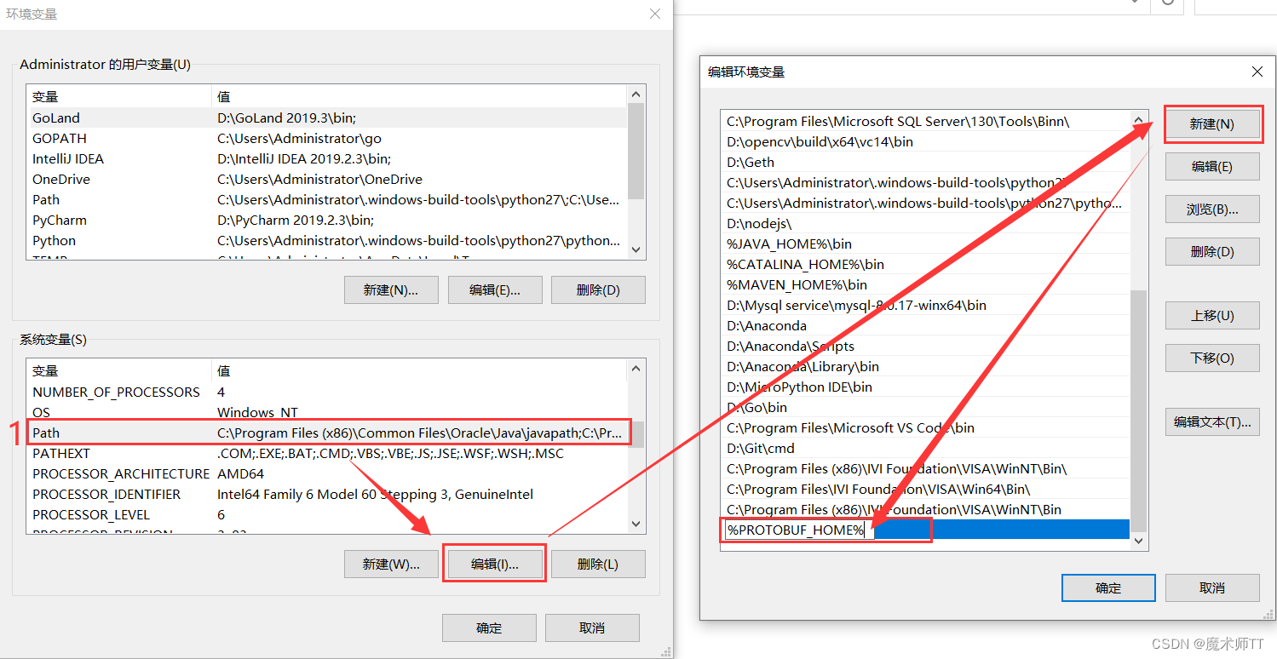Select D:\Git\cmd path entry
The image size is (1277, 659).
pyautogui.click(x=925, y=449)
